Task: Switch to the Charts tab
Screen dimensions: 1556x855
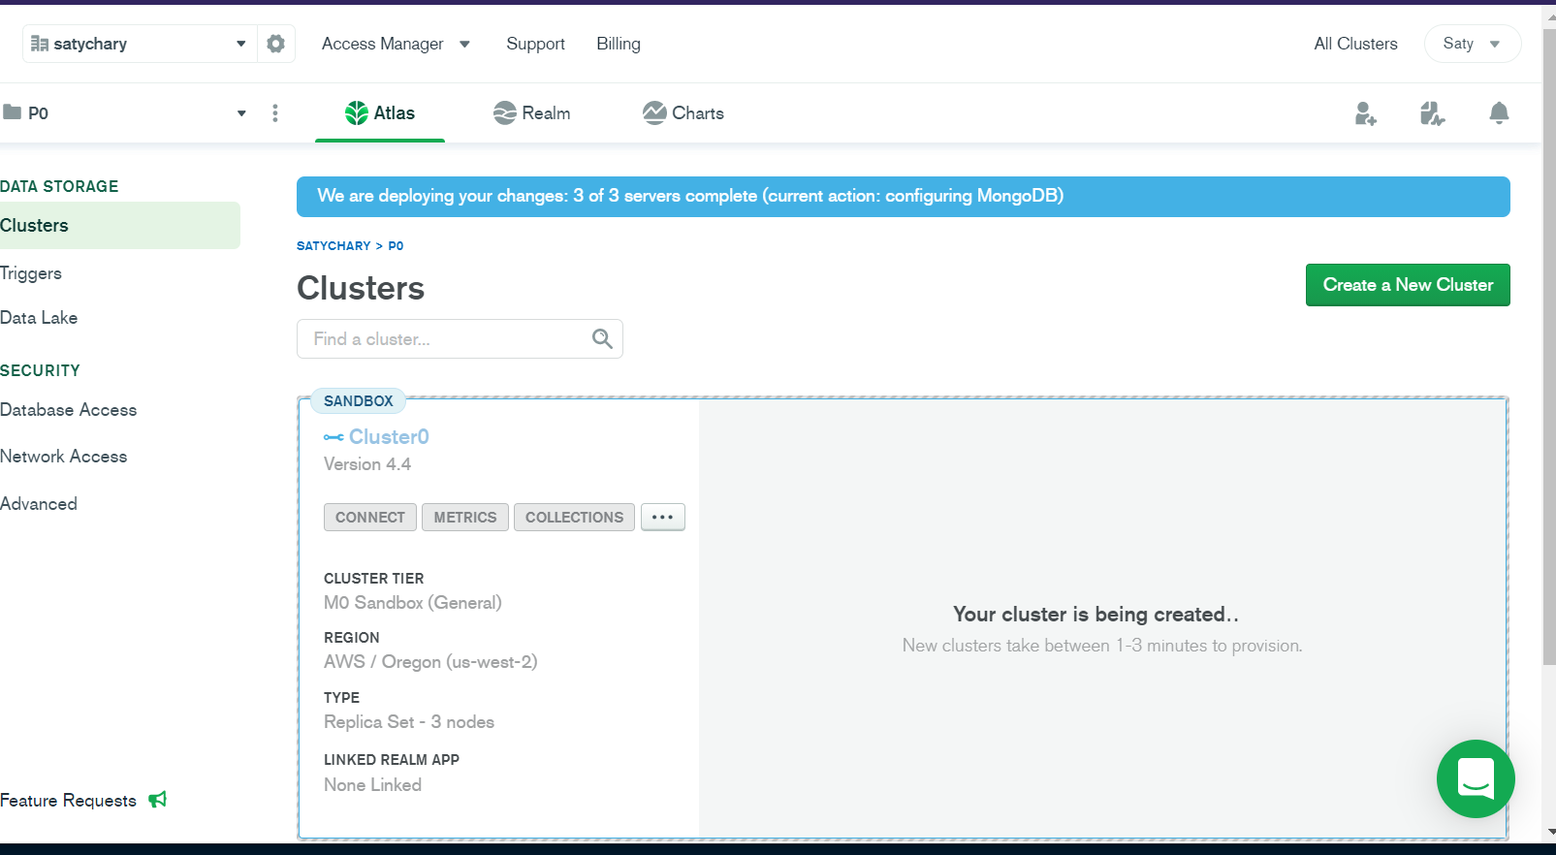Action: tap(683, 113)
